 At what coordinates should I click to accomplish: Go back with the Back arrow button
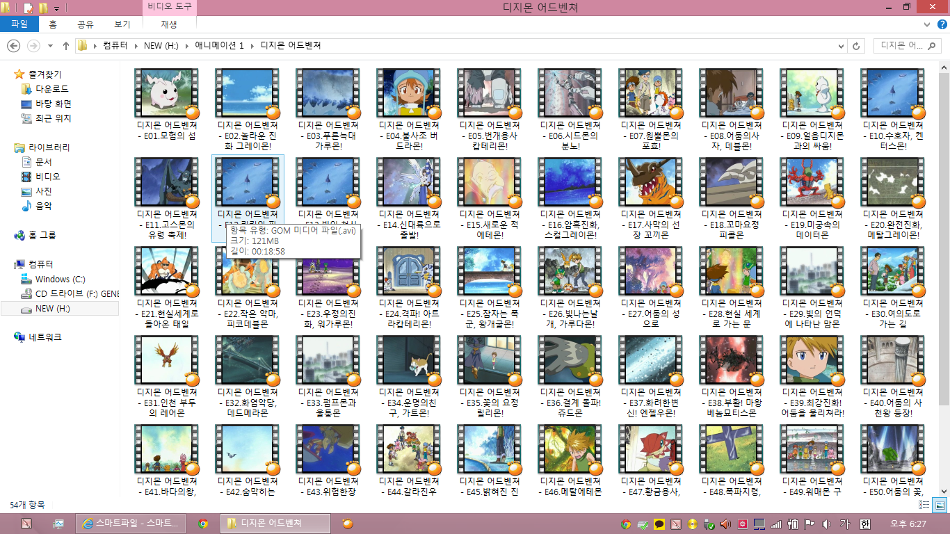pos(13,46)
